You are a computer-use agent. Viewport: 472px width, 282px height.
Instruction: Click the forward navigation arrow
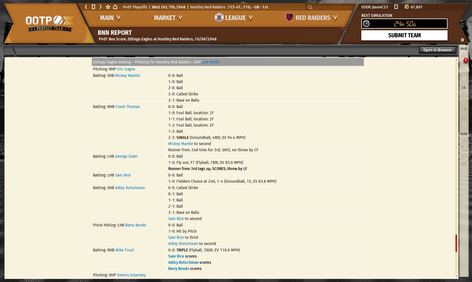(x=100, y=7)
